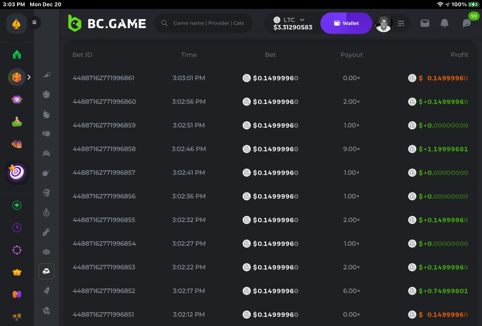Select the rocket game icon

point(47,291)
